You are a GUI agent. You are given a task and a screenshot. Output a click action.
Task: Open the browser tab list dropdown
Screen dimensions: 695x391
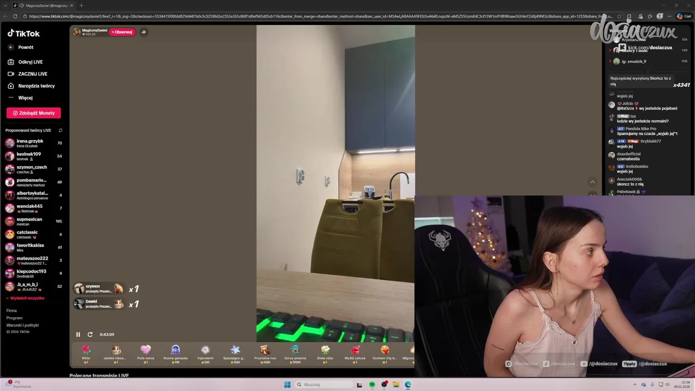tap(5, 5)
